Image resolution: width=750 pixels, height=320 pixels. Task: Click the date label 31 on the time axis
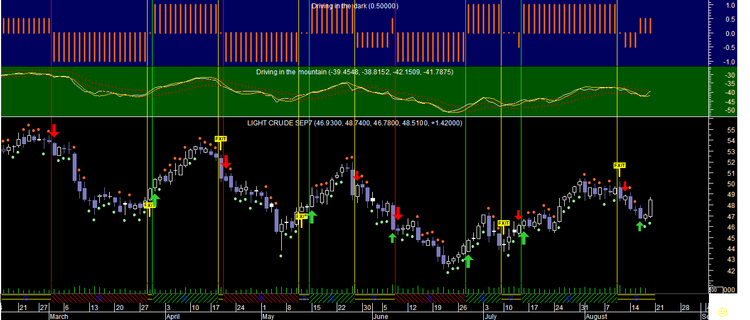(585, 307)
